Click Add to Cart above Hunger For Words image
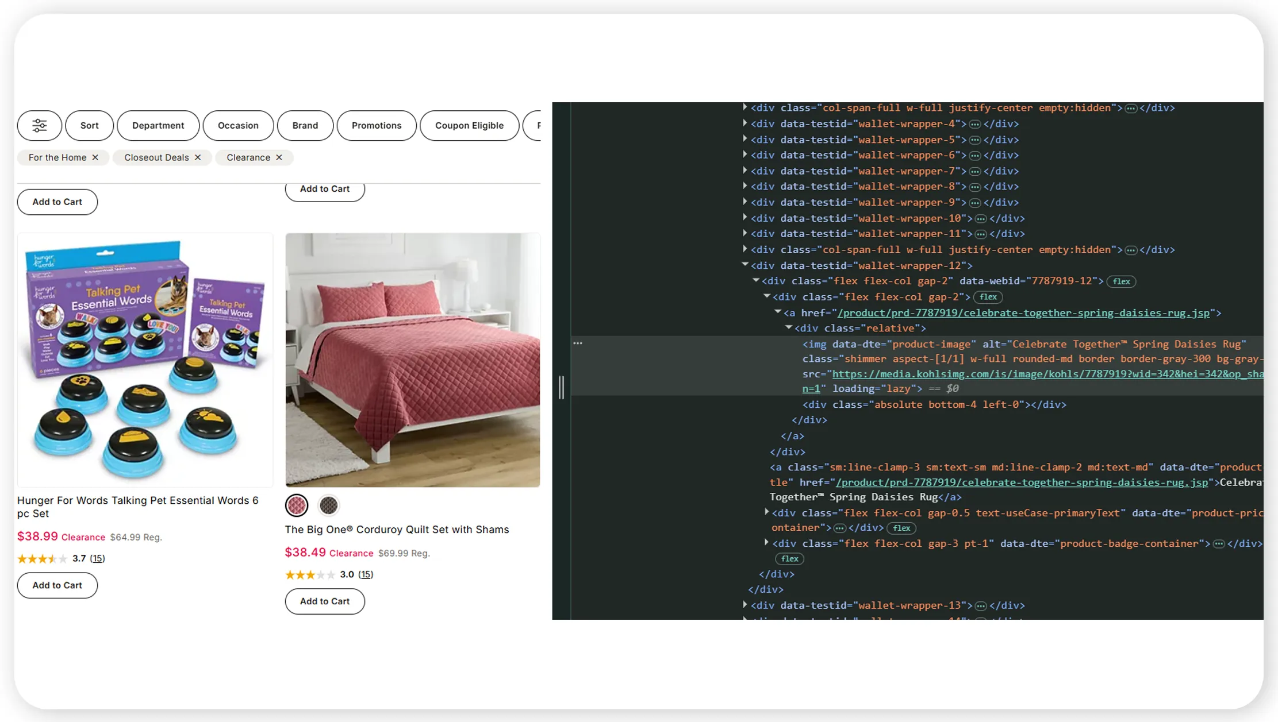This screenshot has width=1278, height=722. click(x=57, y=202)
